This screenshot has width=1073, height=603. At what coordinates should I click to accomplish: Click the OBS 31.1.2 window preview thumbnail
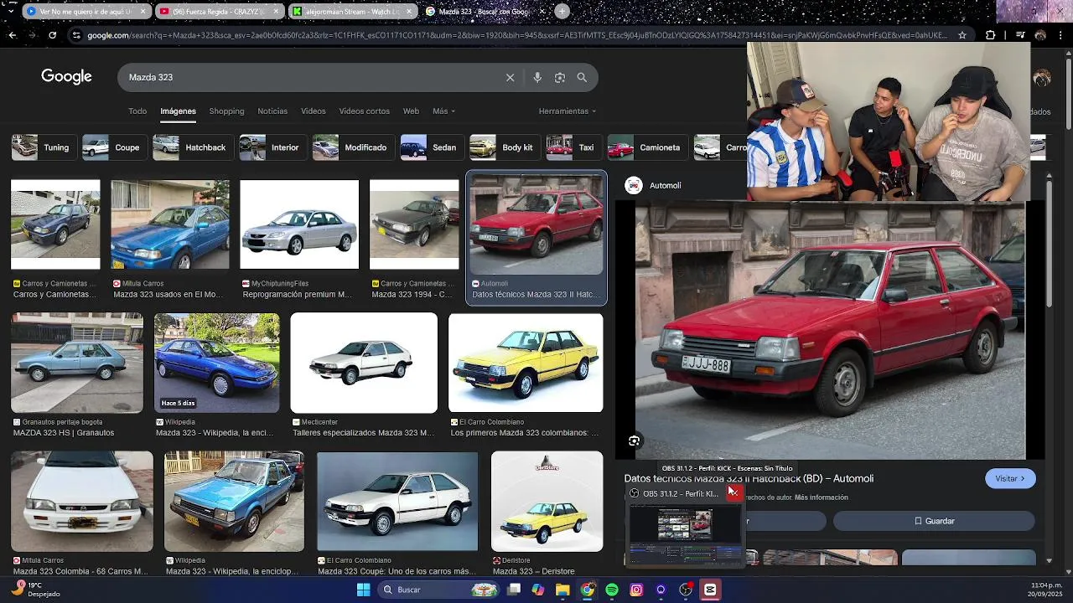[x=685, y=534]
